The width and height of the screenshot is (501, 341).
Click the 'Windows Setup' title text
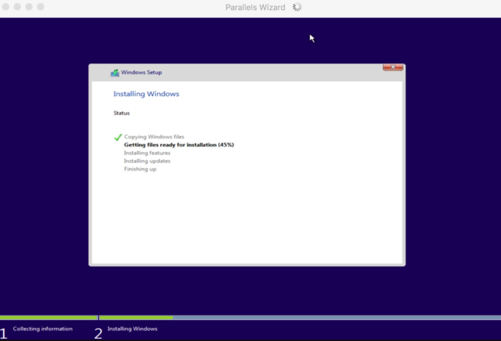[141, 72]
